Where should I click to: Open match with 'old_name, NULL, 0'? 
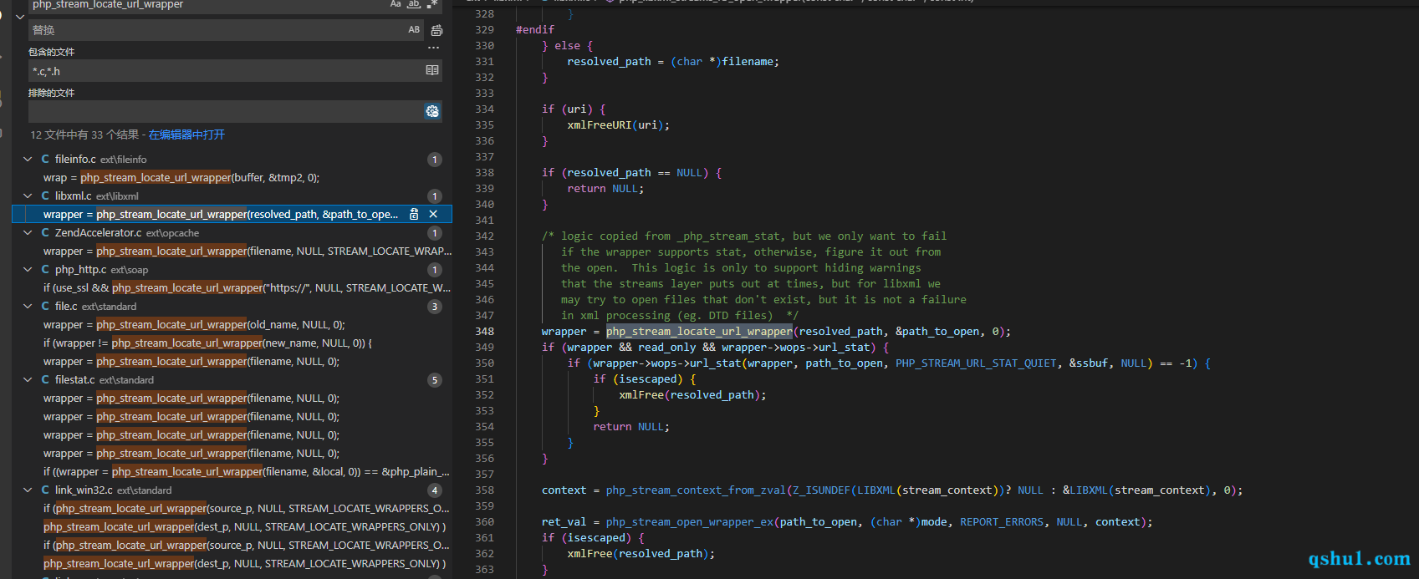tap(194, 324)
